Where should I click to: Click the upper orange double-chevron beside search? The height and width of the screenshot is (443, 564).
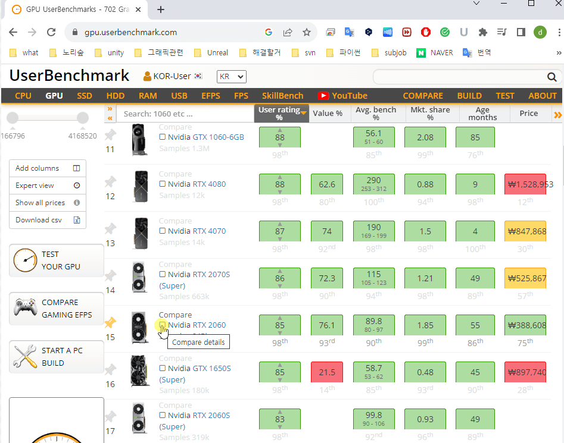pos(110,109)
